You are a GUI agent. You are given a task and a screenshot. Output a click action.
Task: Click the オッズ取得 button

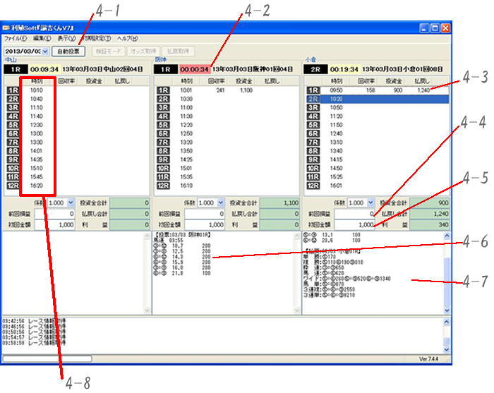(142, 52)
